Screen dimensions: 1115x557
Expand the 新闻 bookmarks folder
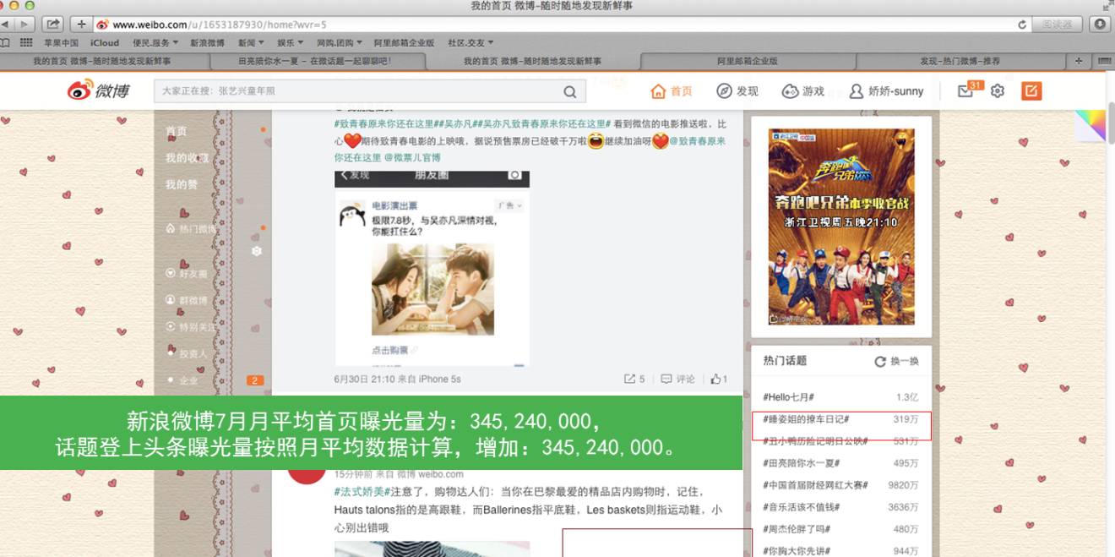(251, 42)
